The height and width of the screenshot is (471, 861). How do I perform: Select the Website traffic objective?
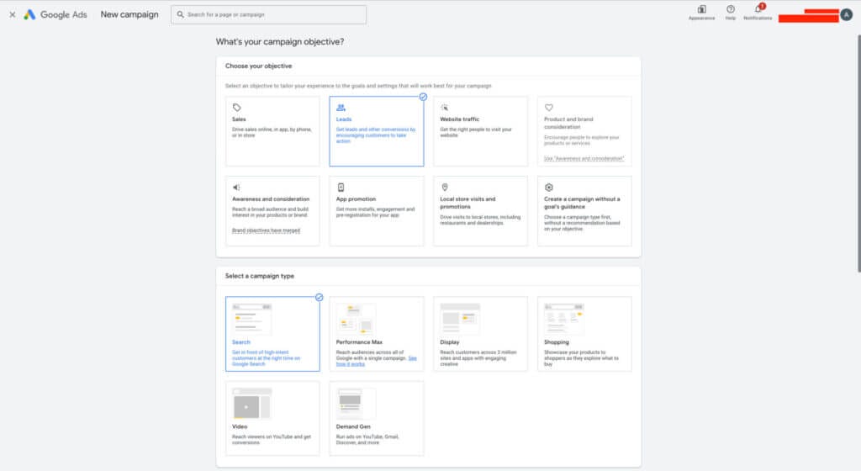pos(480,131)
